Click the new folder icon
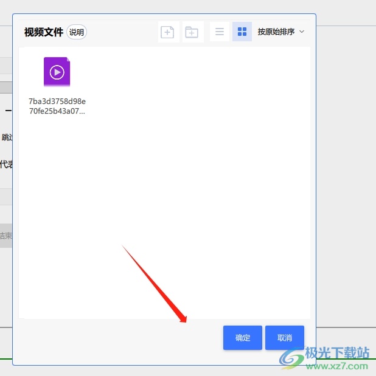376x376 pixels. click(x=192, y=32)
